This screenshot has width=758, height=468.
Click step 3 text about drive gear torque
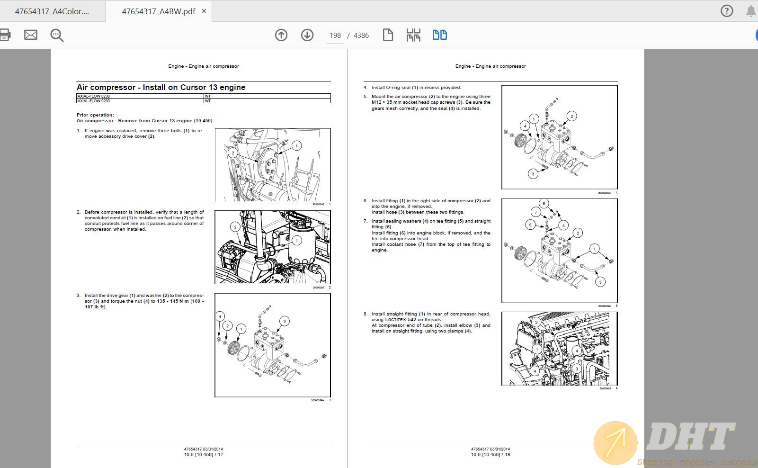pyautogui.click(x=144, y=301)
